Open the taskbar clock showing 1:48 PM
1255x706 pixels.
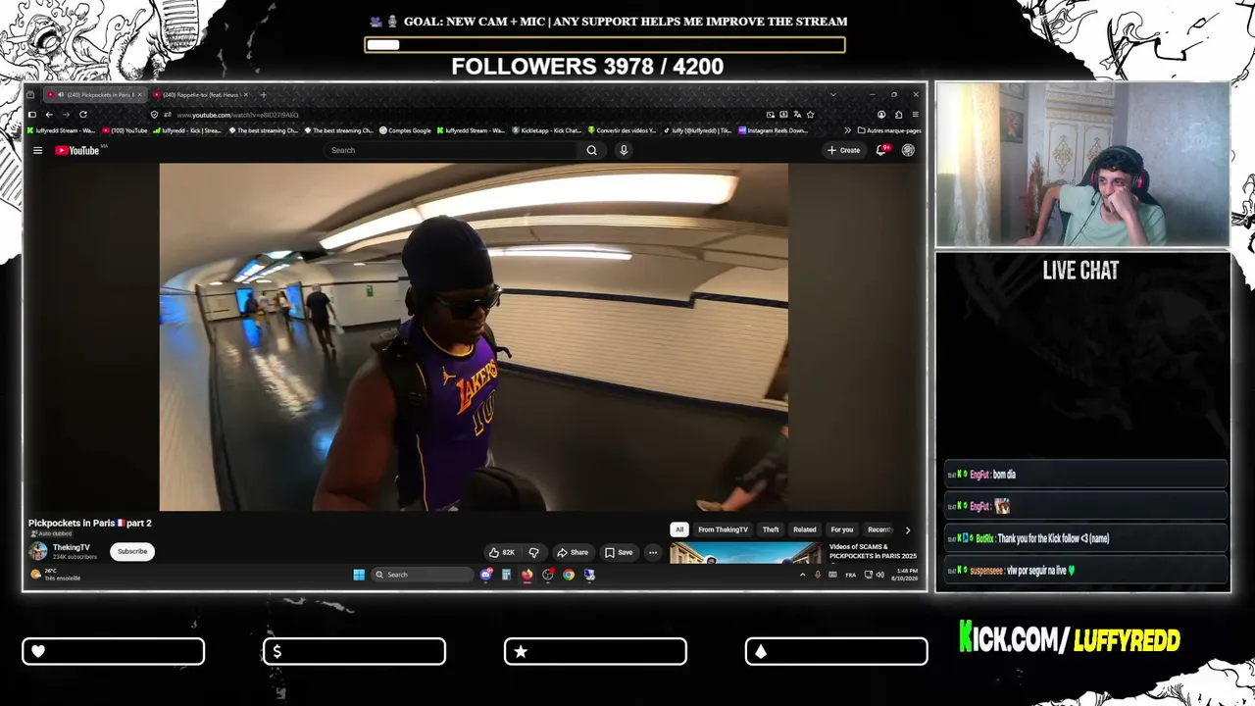904,575
